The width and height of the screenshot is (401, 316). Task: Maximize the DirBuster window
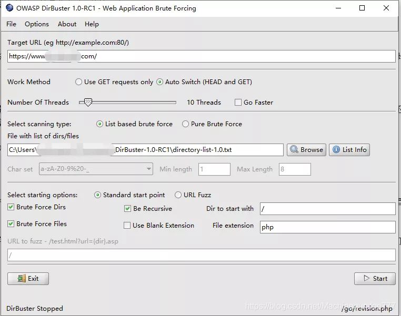coord(362,8)
